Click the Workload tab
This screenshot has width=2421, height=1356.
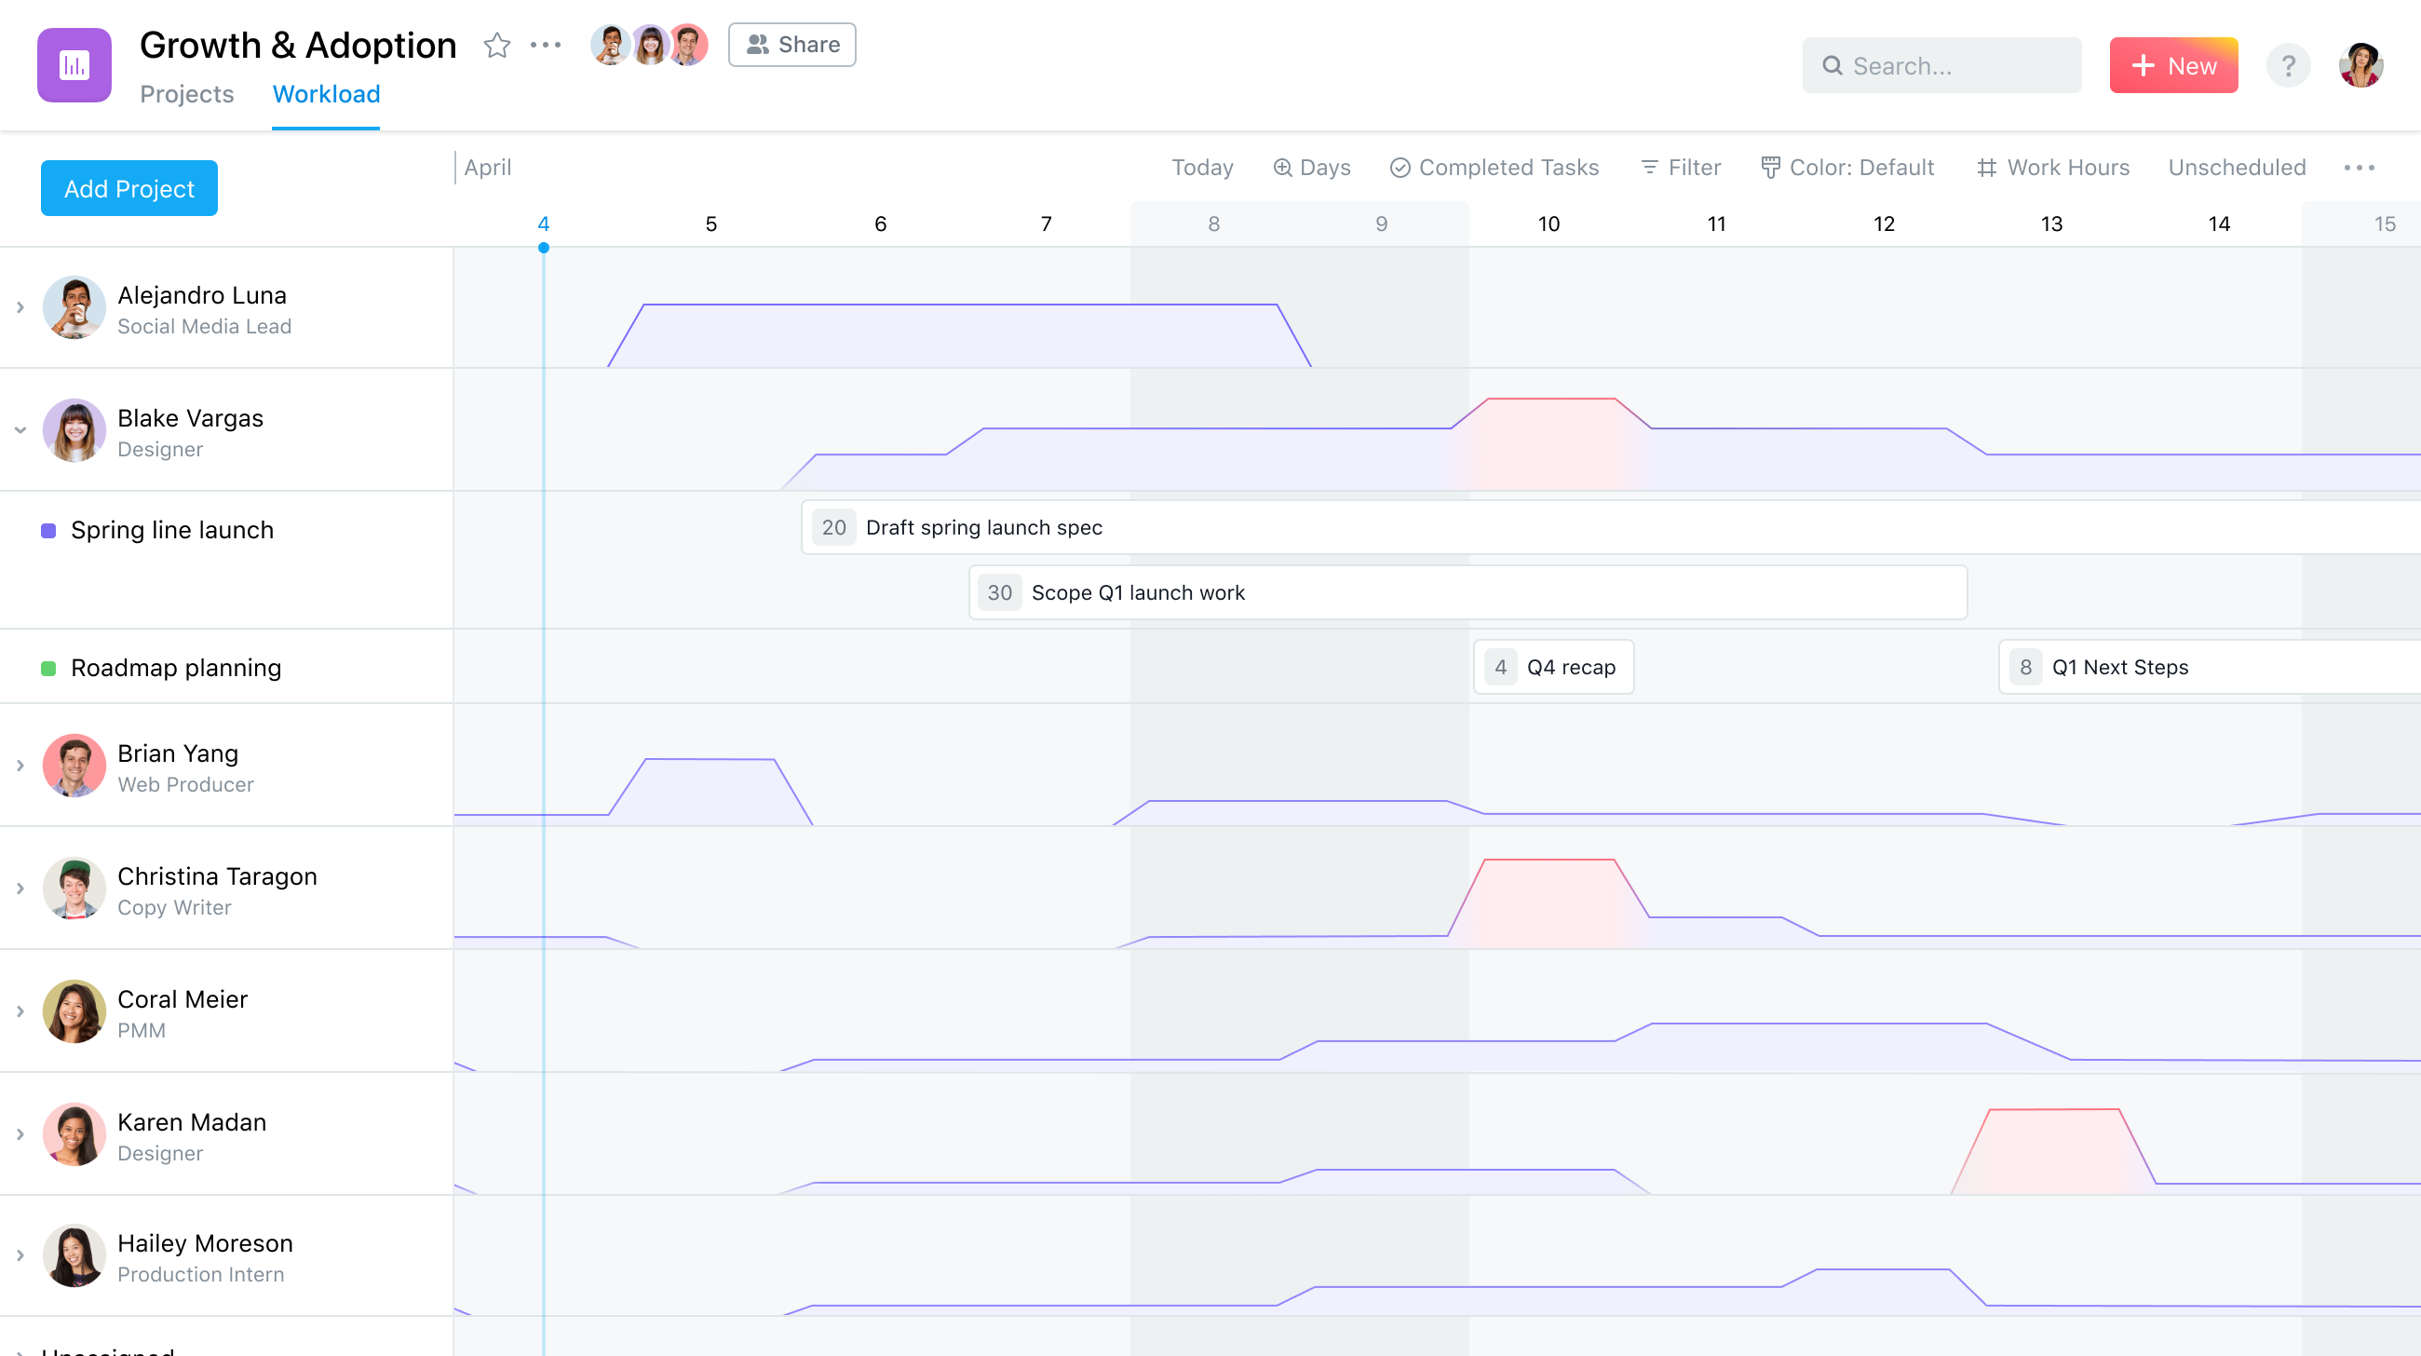(x=326, y=93)
